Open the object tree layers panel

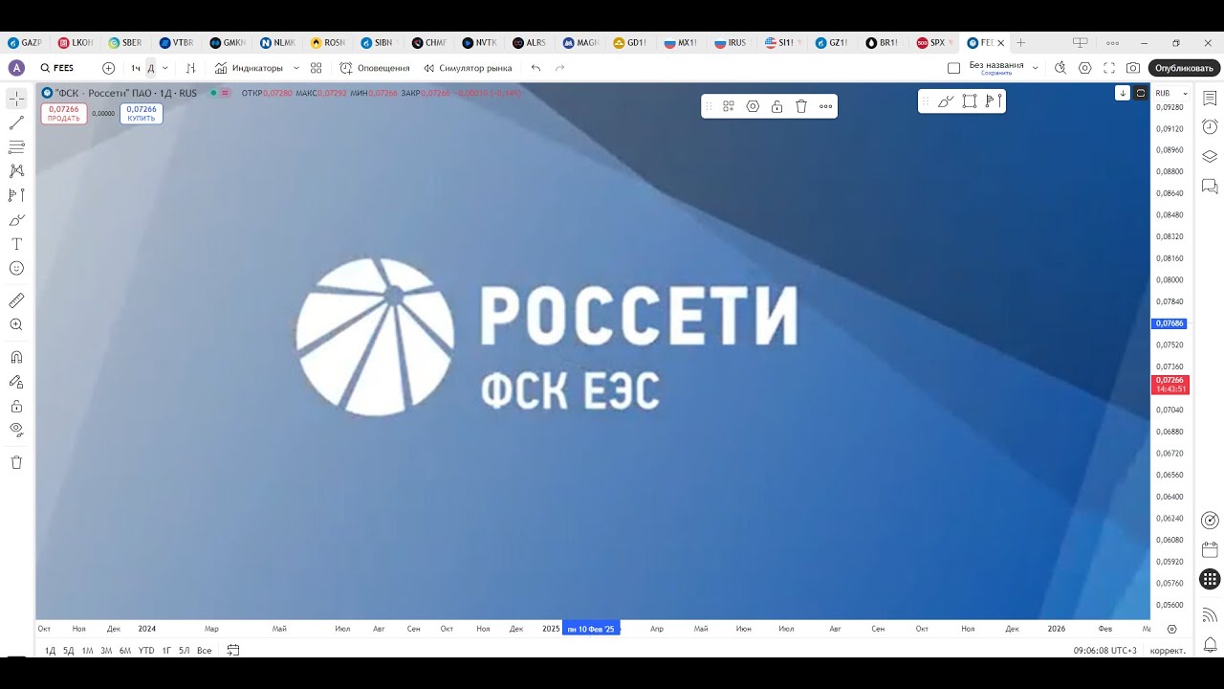click(1210, 157)
